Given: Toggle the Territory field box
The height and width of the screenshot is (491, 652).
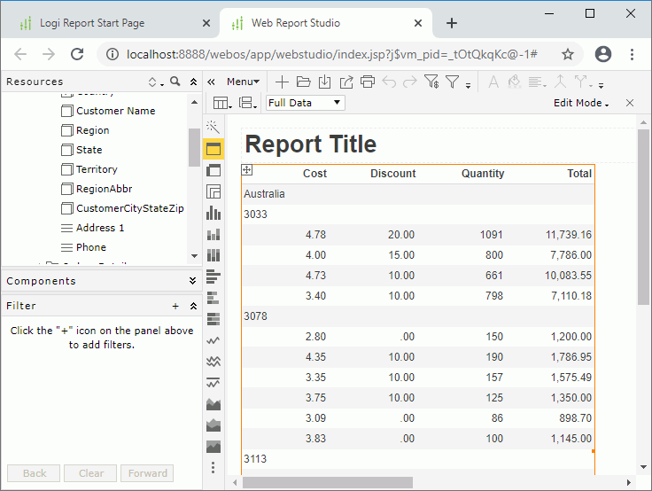Looking at the screenshot, I should pos(67,169).
